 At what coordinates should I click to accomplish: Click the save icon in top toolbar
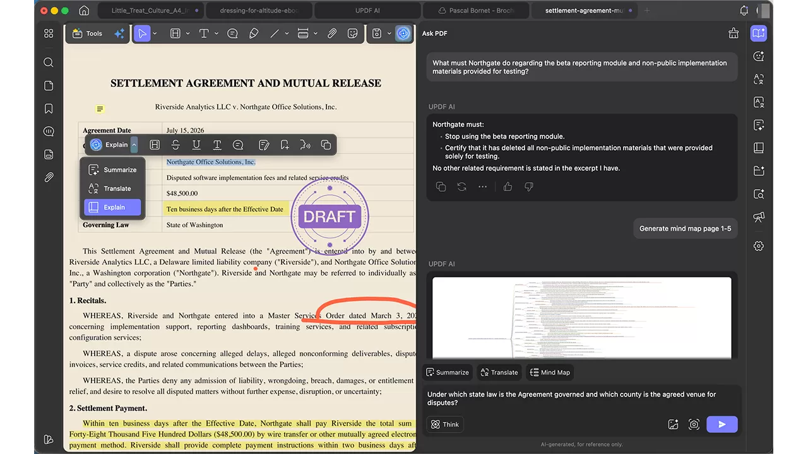377,33
